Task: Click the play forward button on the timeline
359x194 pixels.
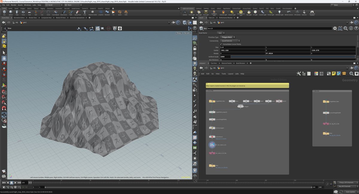Action: pos(15,183)
